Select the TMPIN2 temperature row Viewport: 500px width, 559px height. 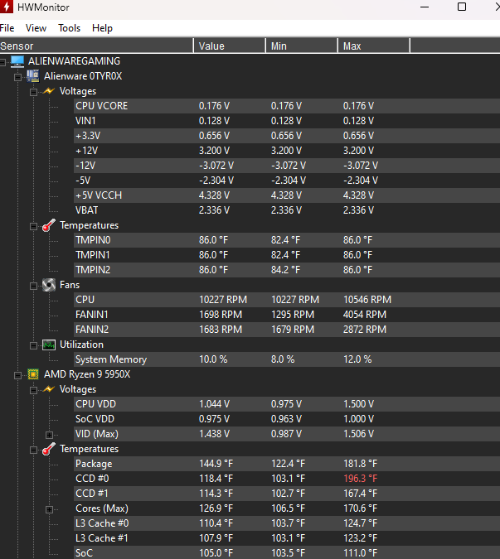coord(287,270)
